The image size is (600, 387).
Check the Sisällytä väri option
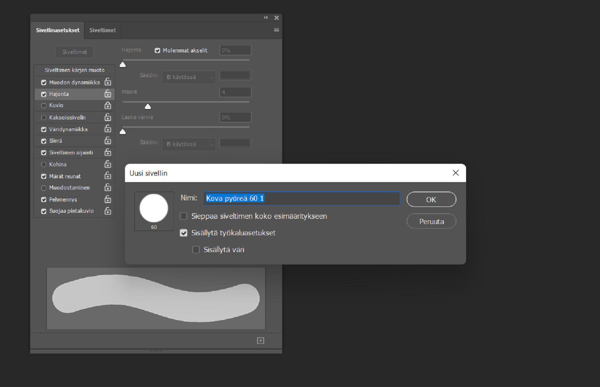(x=196, y=250)
